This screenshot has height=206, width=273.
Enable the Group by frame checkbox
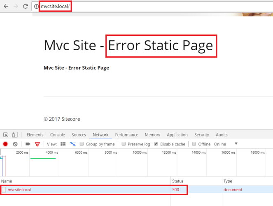click(x=82, y=144)
